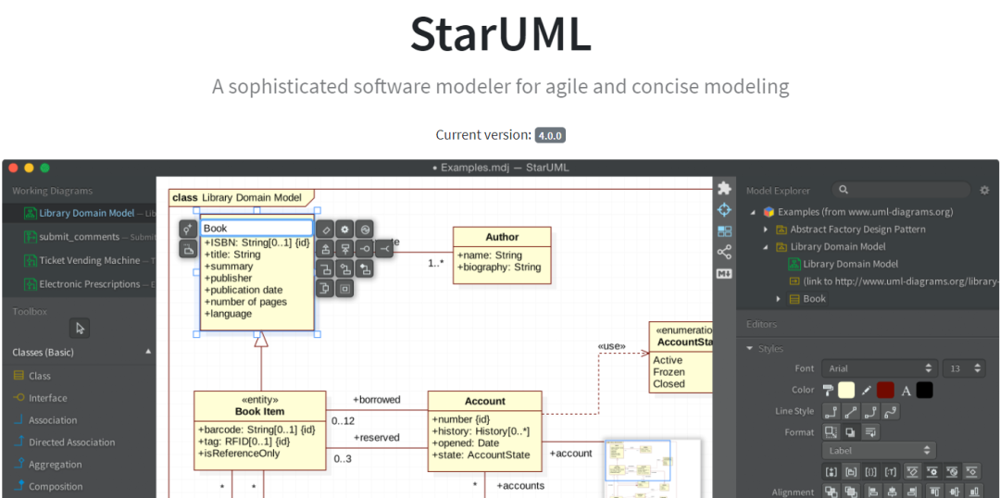
Task: Toggle show shadow format button
Action: (x=850, y=431)
